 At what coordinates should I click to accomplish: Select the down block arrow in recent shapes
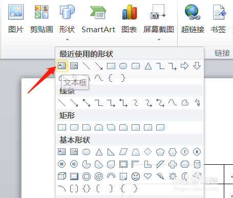tap(197, 66)
